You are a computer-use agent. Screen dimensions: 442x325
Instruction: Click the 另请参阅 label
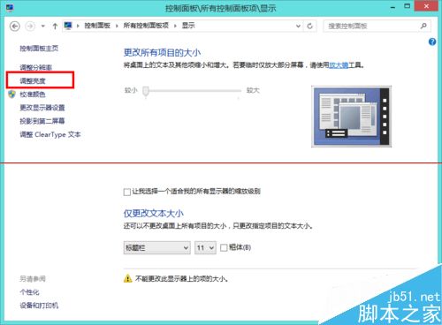point(33,279)
